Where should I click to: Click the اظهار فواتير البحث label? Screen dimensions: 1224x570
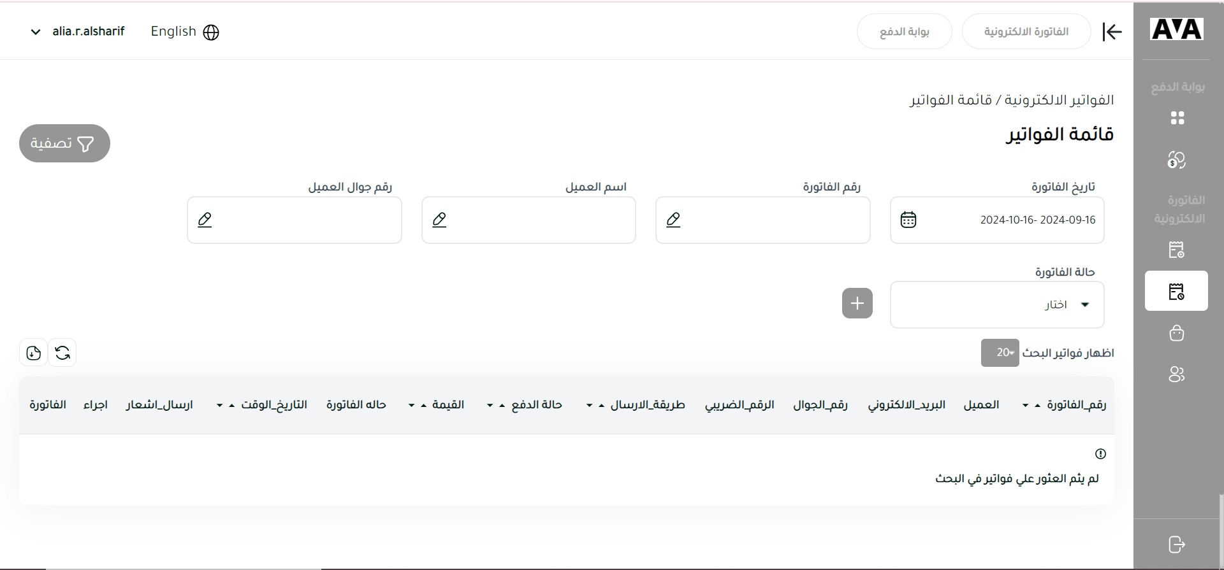1068,353
